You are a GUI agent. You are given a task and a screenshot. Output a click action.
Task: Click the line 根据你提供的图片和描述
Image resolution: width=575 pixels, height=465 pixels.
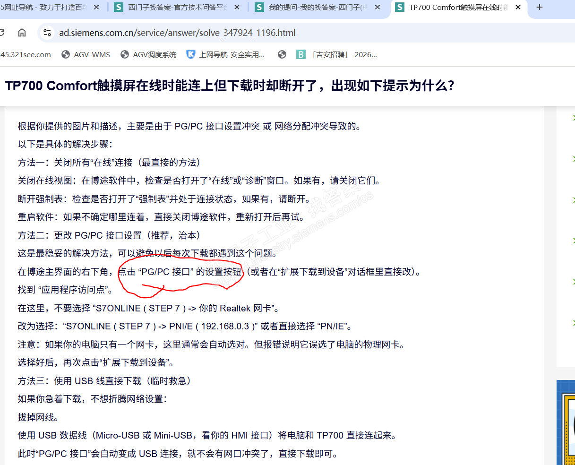tap(189, 126)
